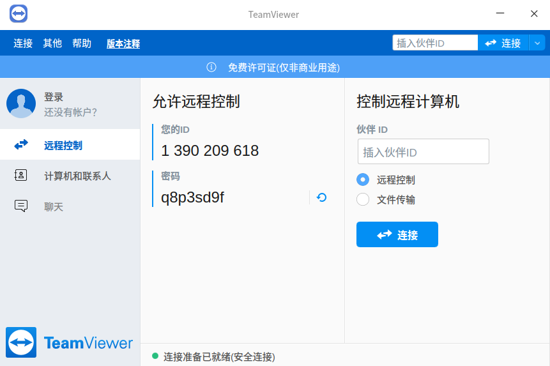
Task: Click your ID 1 390 209 618
Action: coord(210,151)
